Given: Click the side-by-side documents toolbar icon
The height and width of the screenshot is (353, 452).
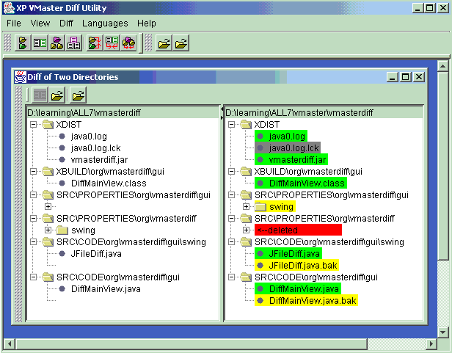Looking at the screenshot, I should point(40,43).
